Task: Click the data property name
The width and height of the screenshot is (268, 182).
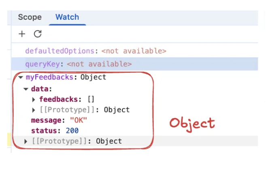Action: 40,89
